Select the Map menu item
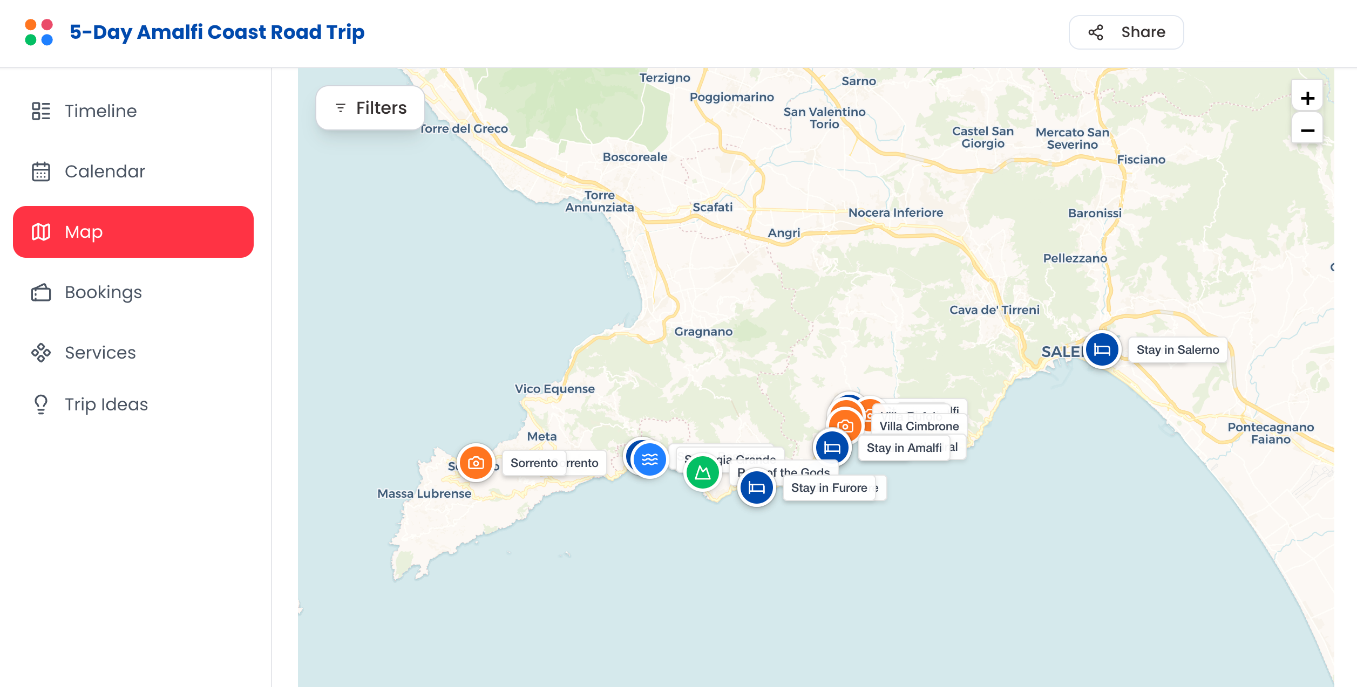Viewport: 1357px width, 687px height. [x=133, y=232]
